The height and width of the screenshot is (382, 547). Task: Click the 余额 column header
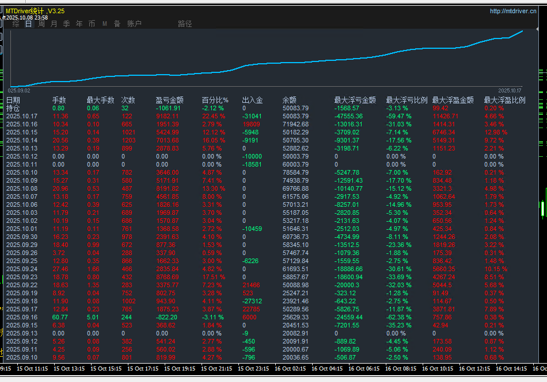coord(290,101)
